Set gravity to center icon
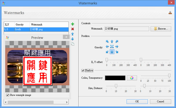176x108 pixels. pyautogui.click(x=112, y=46)
